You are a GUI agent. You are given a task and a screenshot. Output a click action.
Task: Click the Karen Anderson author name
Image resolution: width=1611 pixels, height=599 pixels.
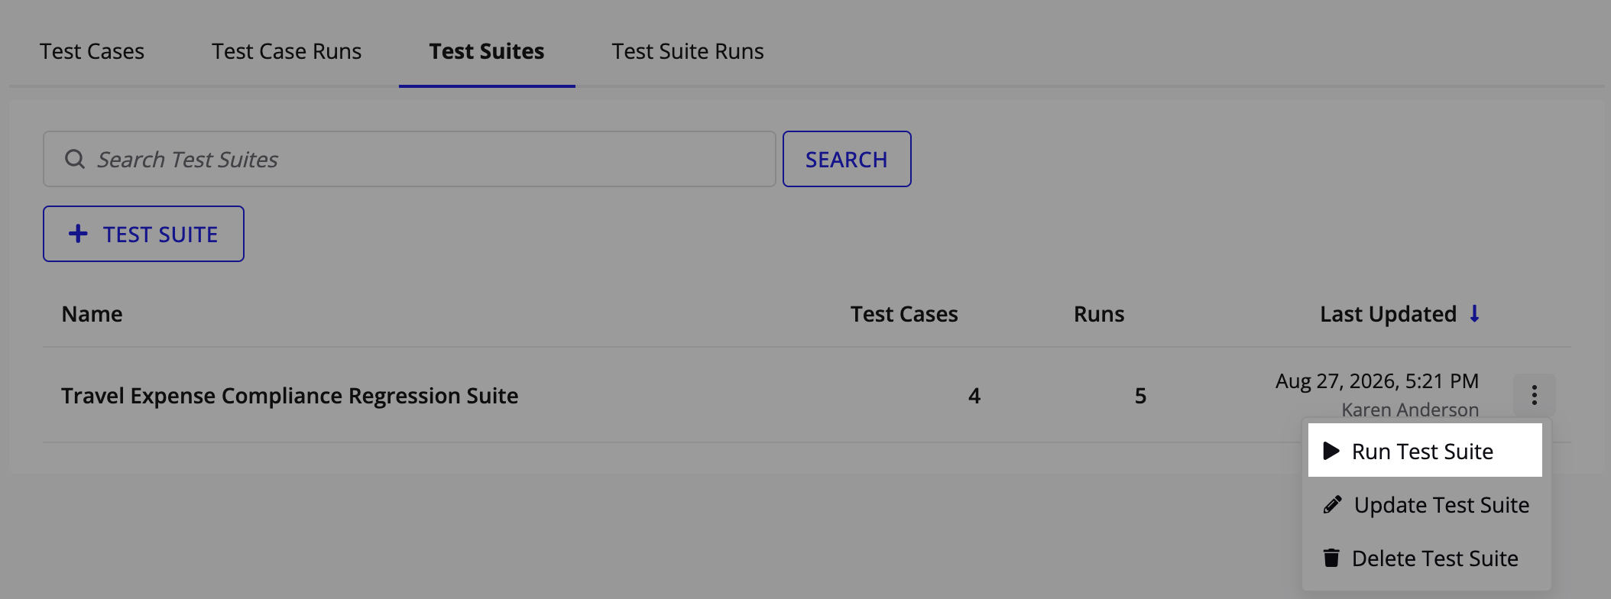[x=1410, y=410]
